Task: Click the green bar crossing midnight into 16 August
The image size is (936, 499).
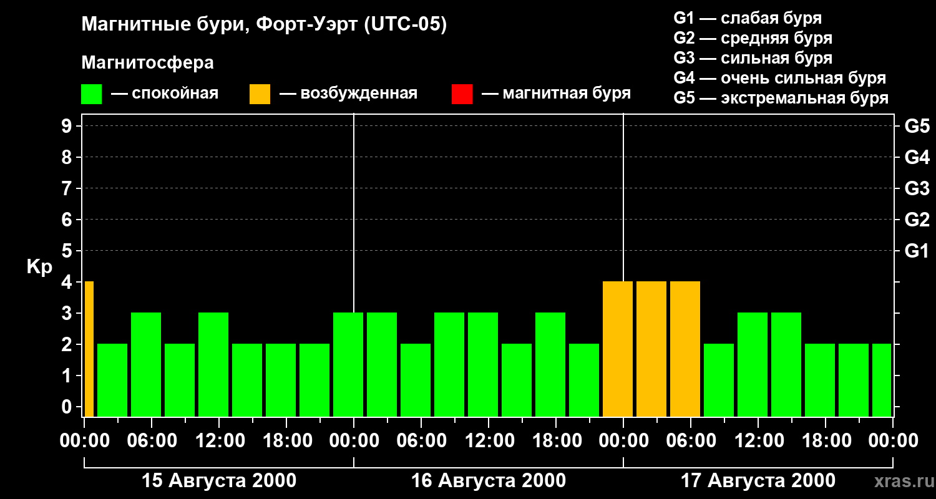Action: (348, 364)
